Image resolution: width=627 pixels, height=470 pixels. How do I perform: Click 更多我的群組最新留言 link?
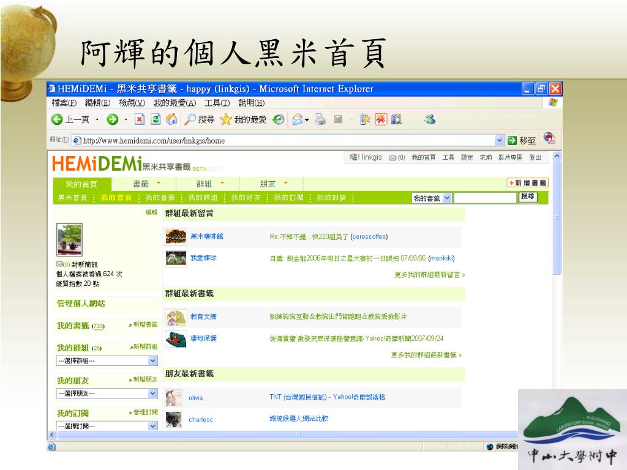click(429, 275)
